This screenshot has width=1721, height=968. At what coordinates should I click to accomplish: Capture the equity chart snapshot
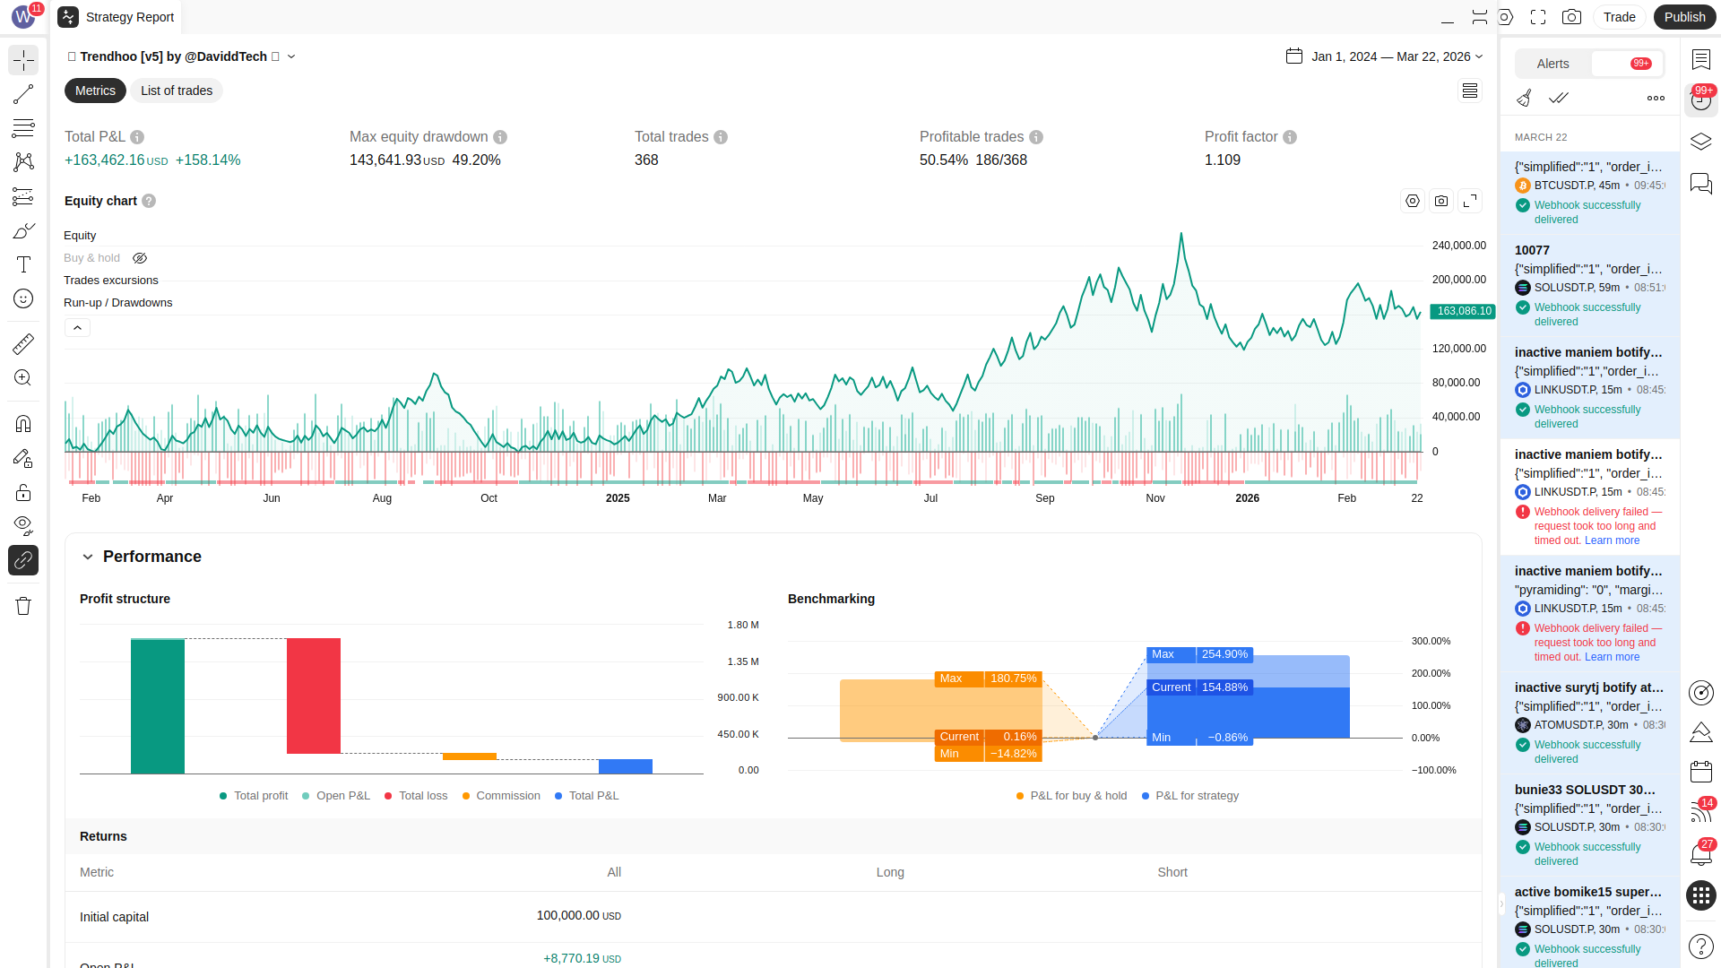point(1441,201)
